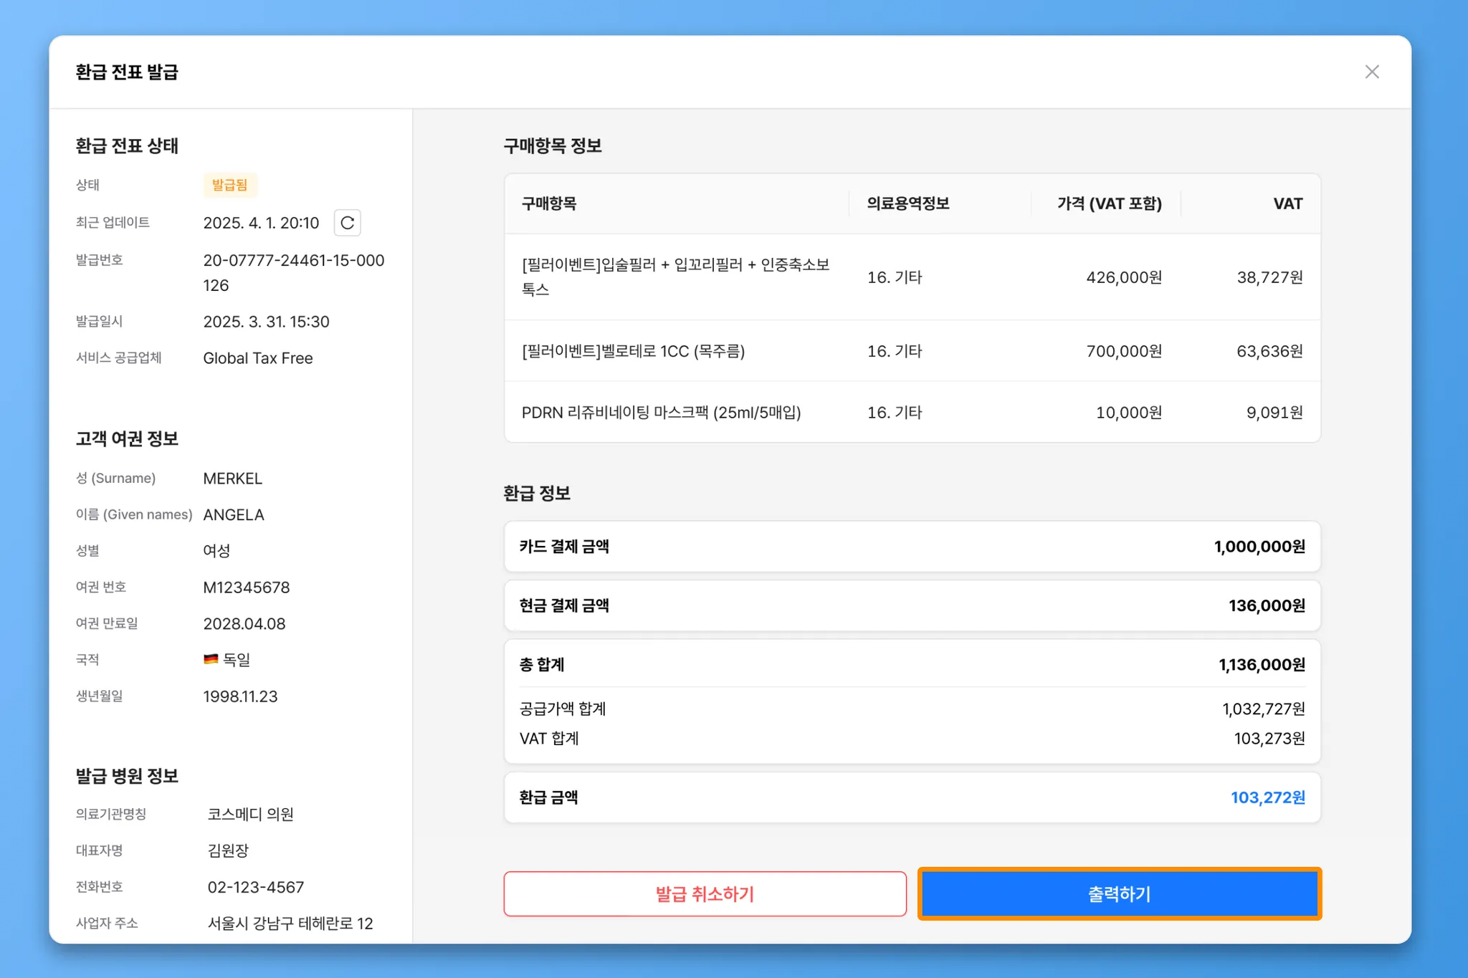Click the refresh icon beside last update
Image resolution: width=1468 pixels, height=978 pixels.
347,223
